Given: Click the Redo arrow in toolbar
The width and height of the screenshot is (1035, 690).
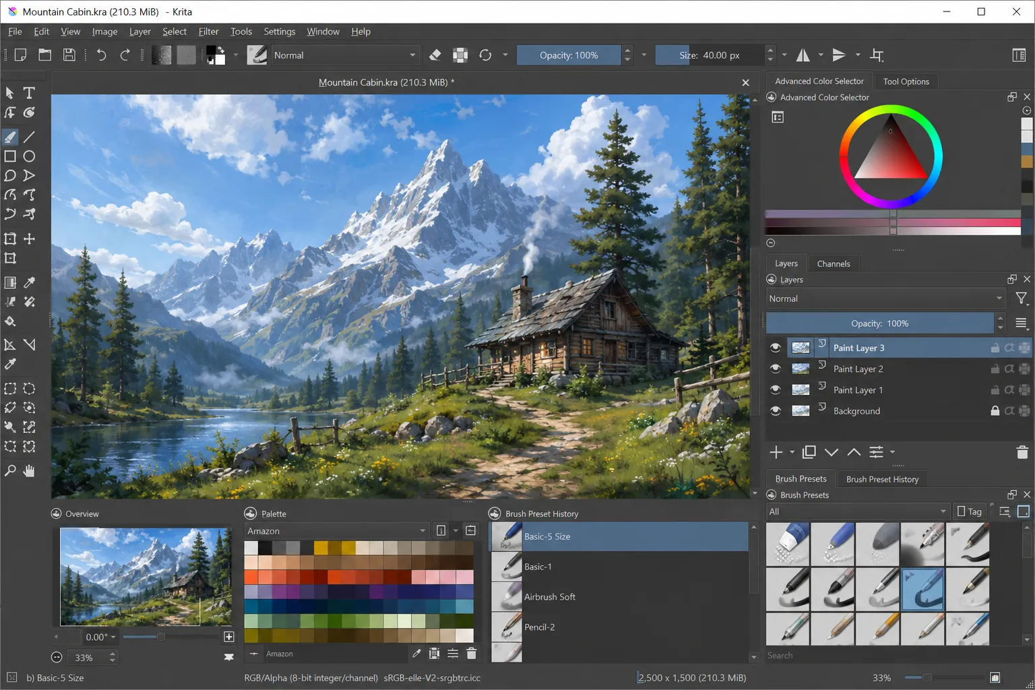Looking at the screenshot, I should (125, 55).
